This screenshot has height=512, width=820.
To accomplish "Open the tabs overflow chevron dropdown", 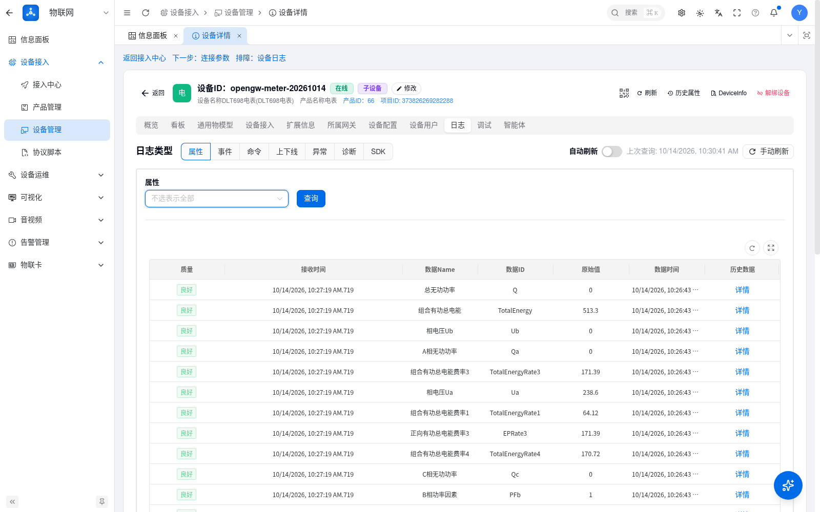I will click(790, 35).
